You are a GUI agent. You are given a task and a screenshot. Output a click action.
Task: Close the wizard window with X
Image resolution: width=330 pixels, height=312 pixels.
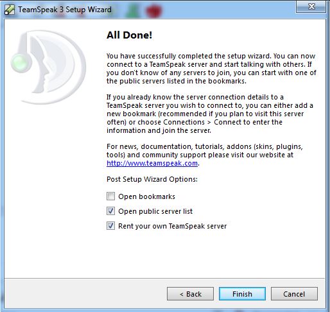click(x=311, y=6)
